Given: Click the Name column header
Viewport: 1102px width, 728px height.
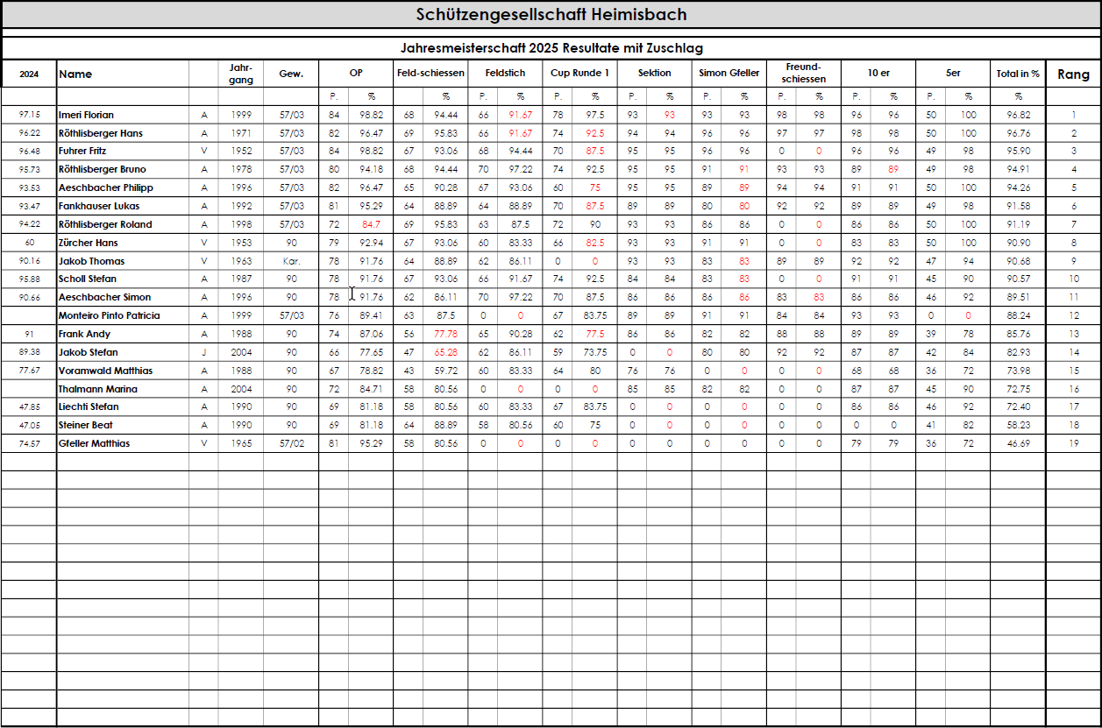Looking at the screenshot, I should (x=75, y=74).
